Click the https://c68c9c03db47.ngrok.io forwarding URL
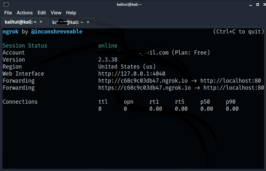The image size is (266, 171). [x=144, y=88]
